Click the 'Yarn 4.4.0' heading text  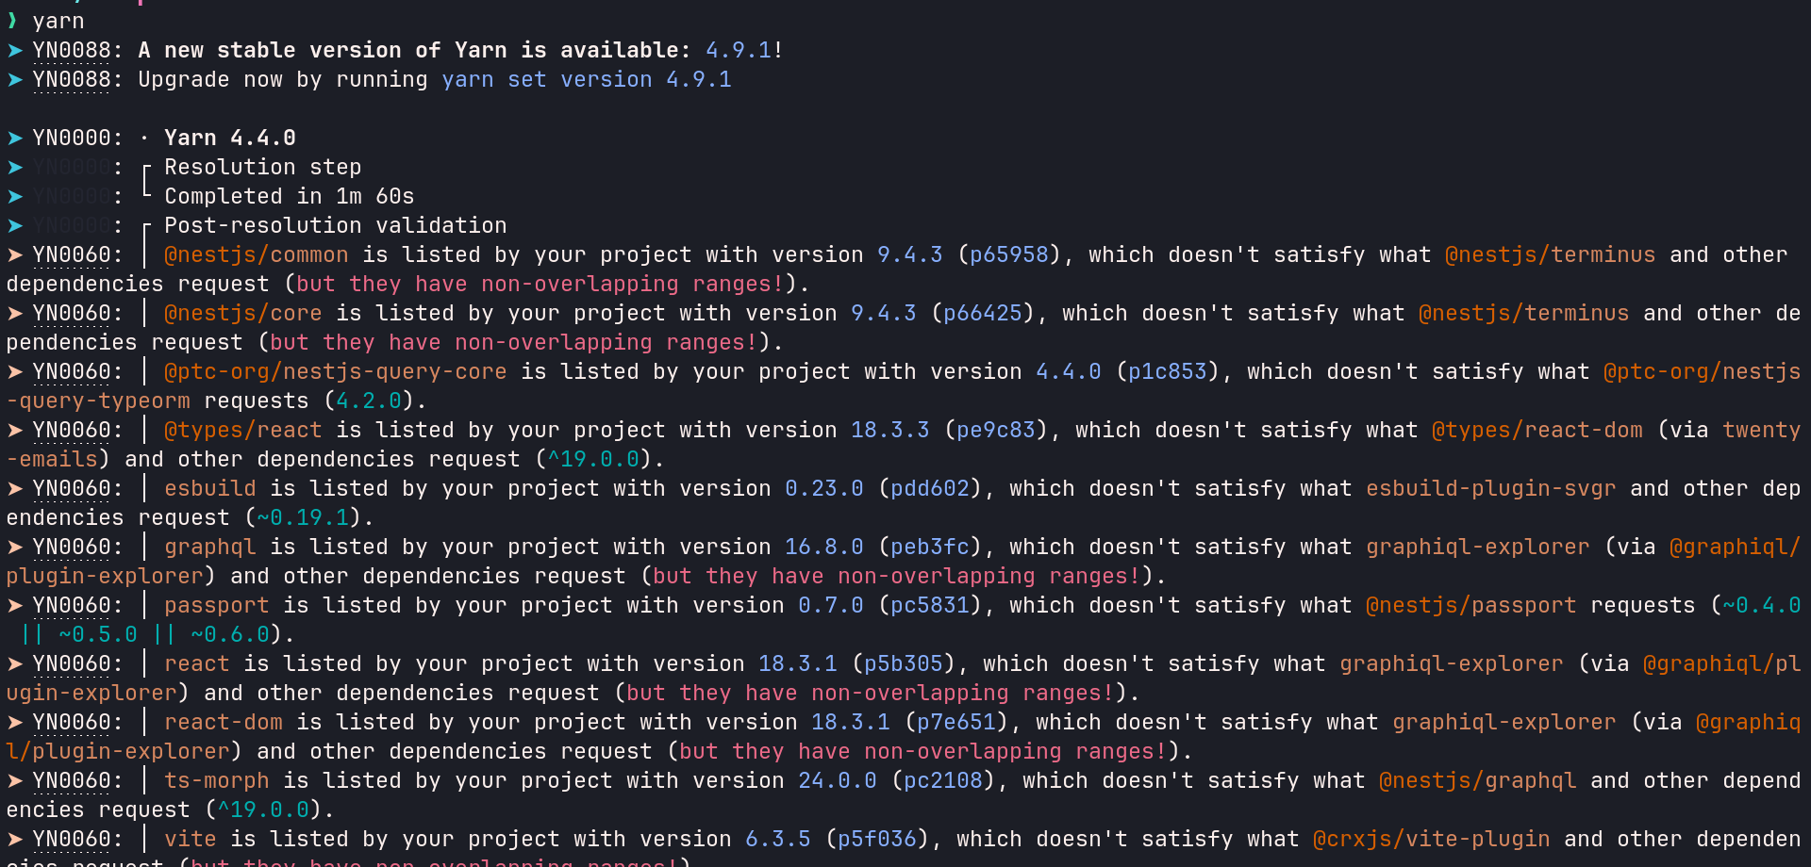tap(230, 138)
